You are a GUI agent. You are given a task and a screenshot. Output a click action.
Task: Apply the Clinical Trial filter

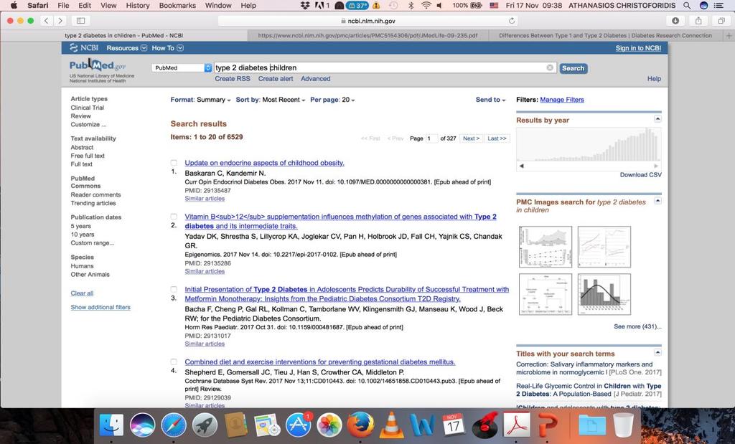click(x=87, y=108)
